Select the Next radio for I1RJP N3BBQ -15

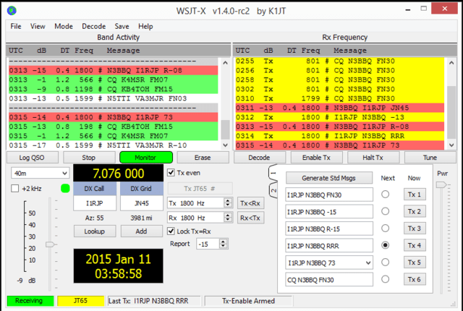click(385, 211)
